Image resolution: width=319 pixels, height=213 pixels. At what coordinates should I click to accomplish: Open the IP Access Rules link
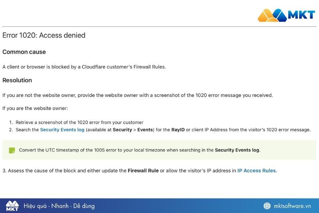click(256, 171)
